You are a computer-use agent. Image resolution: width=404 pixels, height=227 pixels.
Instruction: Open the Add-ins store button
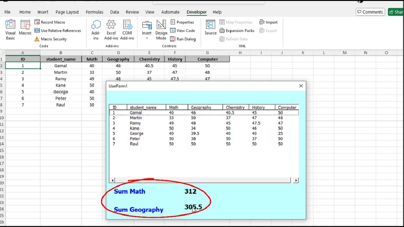(x=96, y=30)
